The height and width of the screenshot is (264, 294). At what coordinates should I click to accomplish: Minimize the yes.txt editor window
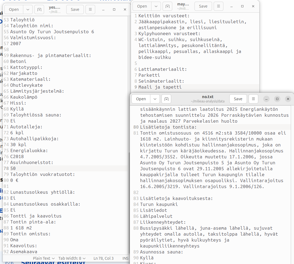[103, 9]
